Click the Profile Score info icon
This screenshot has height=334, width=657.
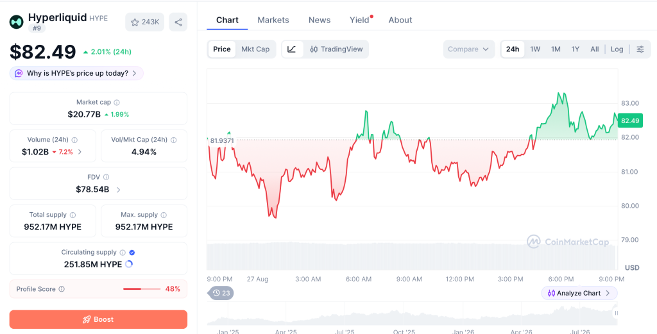62,288
